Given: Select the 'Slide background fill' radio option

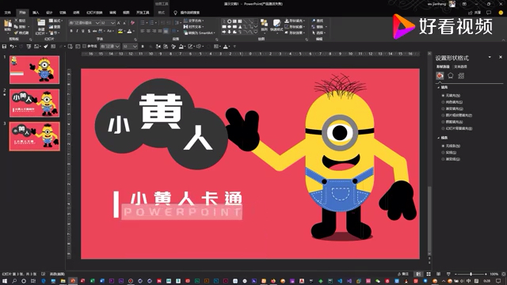Looking at the screenshot, I should tap(443, 128).
